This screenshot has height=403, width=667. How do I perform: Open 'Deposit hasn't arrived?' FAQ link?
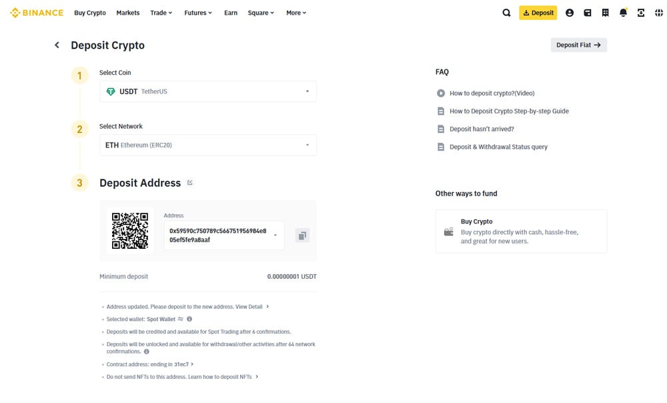tap(482, 129)
